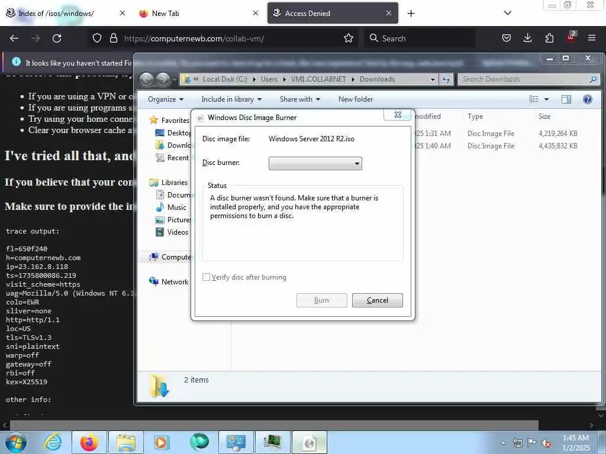606x454 pixels.
Task: Switch to Firefox in taskbar
Action: (89, 442)
